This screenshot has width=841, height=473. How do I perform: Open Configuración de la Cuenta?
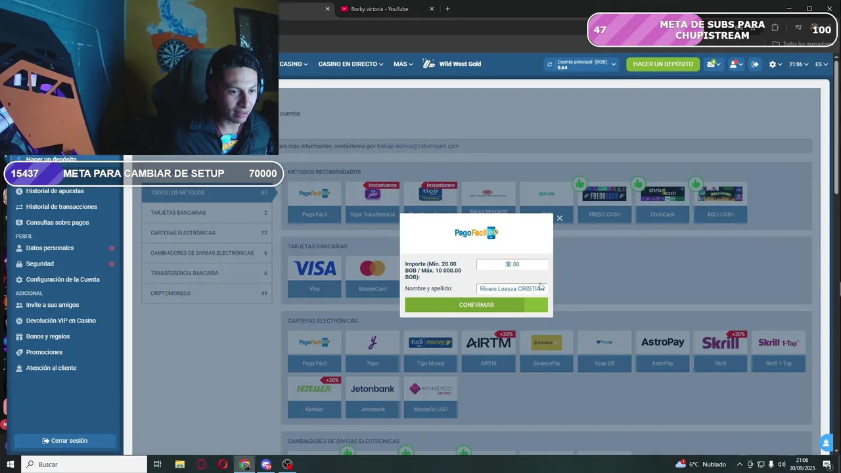point(63,280)
